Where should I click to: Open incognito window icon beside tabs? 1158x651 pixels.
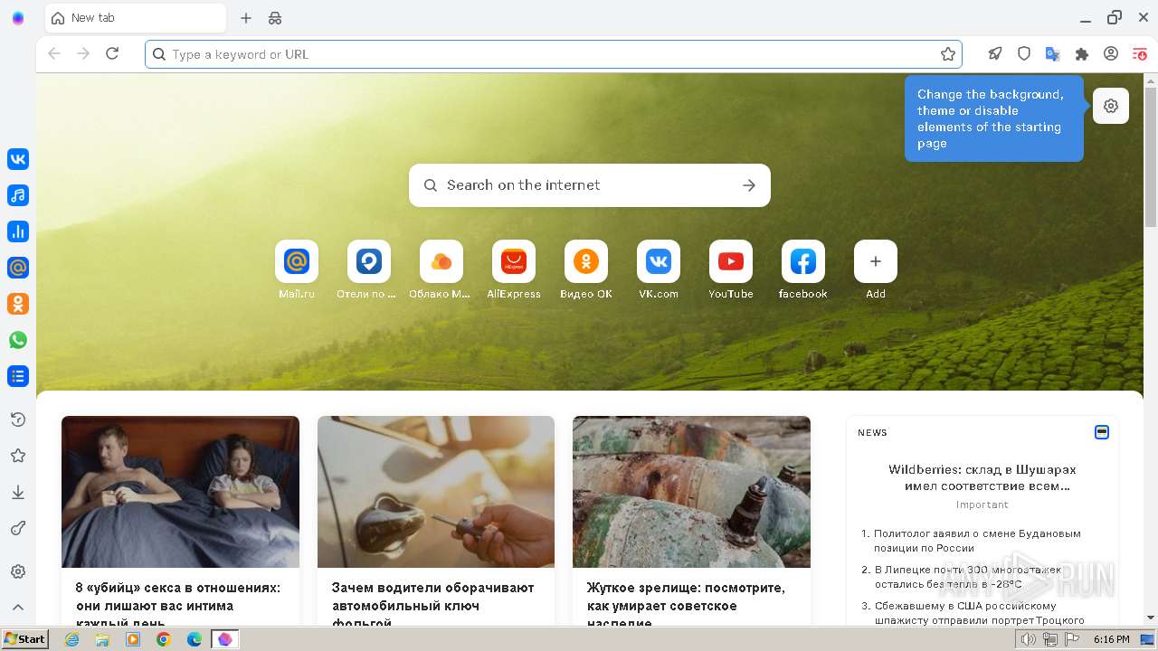275,18
